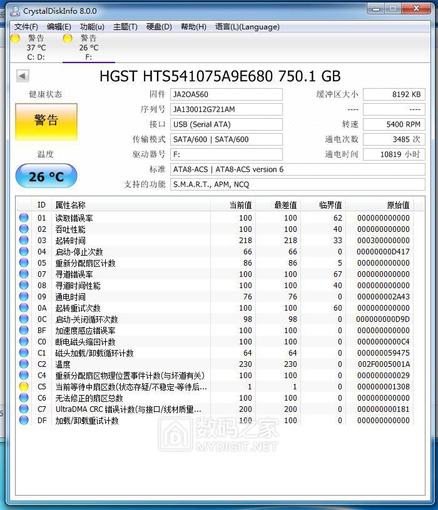Click the rotation speed field 5400 RPM
Image resolution: width=438 pixels, height=510 pixels.
point(394,124)
